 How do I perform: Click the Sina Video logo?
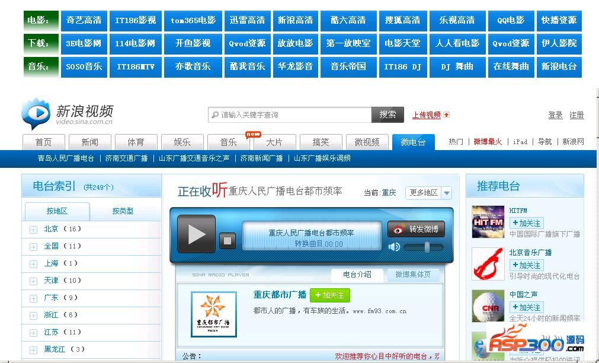[x=67, y=114]
